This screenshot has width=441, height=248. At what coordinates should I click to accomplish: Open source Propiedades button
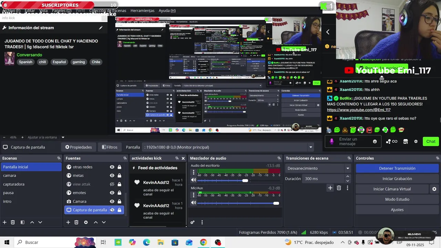point(79,147)
